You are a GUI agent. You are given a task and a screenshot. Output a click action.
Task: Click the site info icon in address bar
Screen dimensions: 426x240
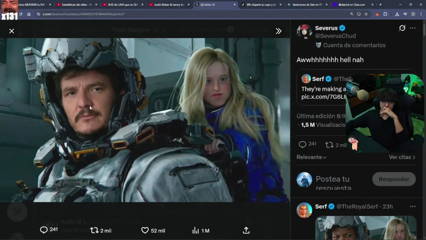[x=38, y=14]
